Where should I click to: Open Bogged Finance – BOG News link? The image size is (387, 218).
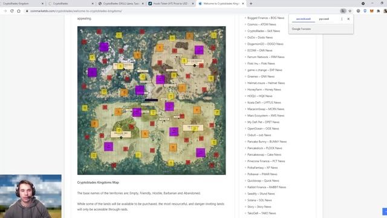(265, 18)
